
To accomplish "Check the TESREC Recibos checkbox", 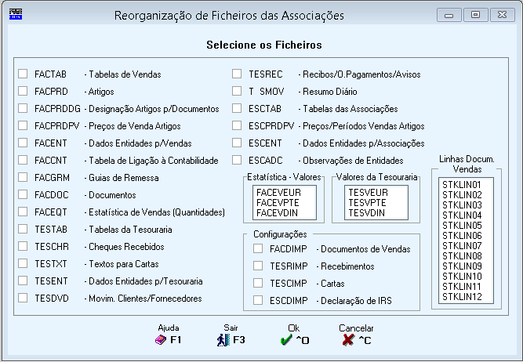I will click(x=237, y=74).
